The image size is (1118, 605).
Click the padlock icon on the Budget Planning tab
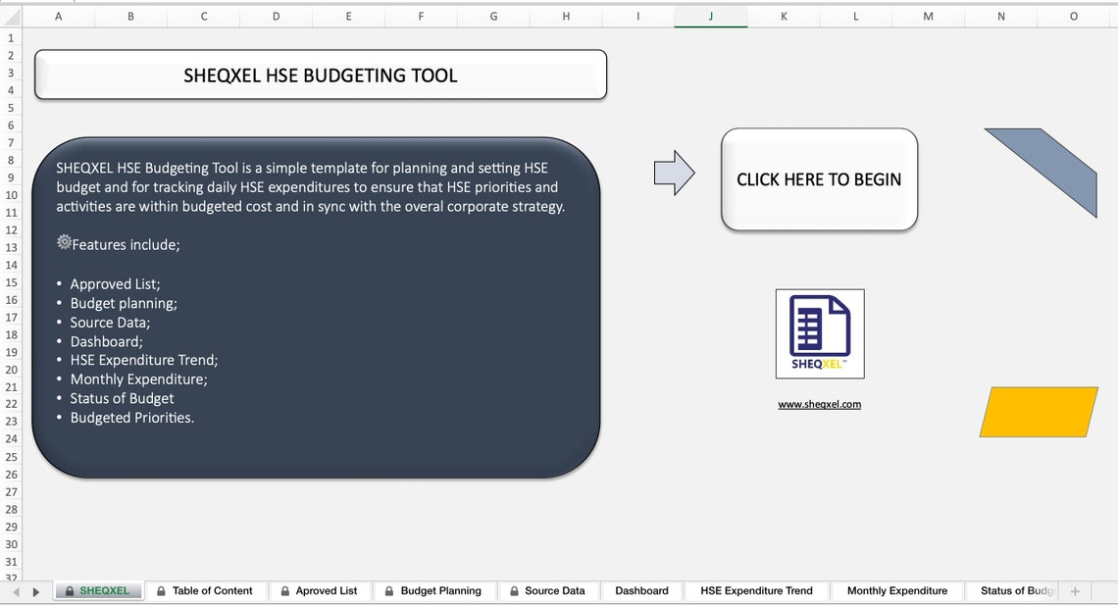[391, 590]
